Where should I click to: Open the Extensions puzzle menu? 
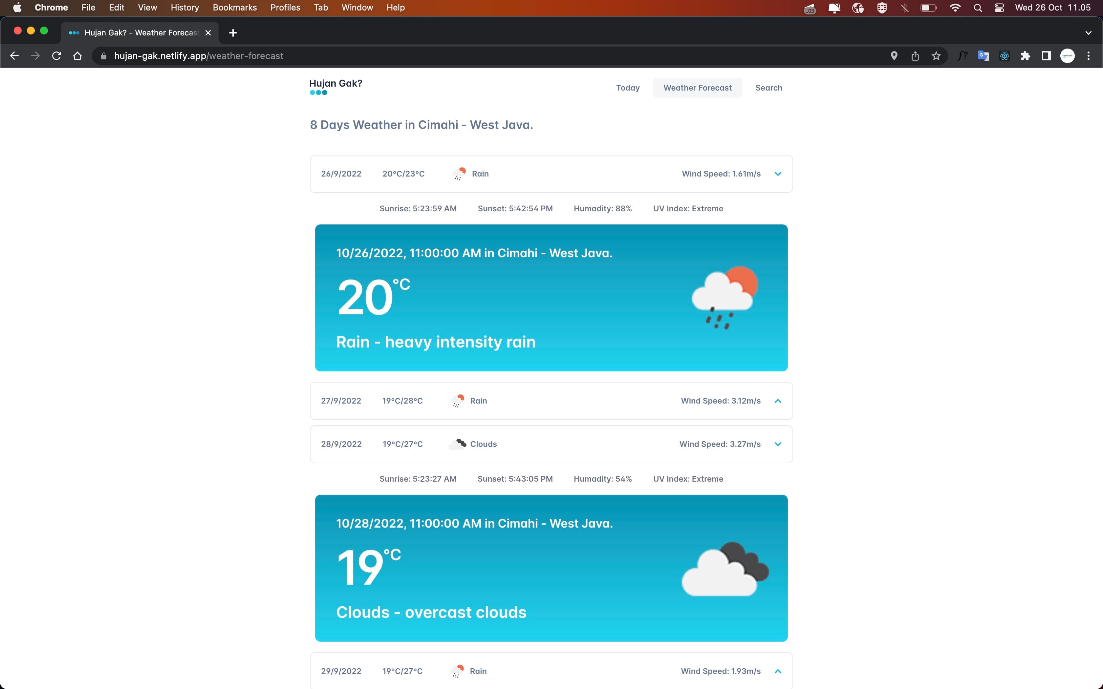[1025, 55]
